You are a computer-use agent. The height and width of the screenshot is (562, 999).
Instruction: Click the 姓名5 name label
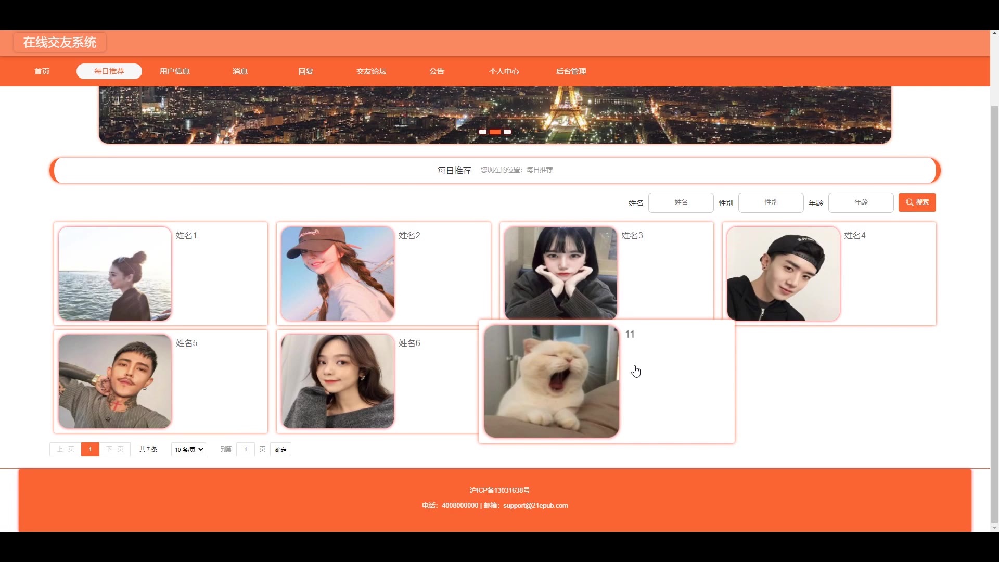186,343
